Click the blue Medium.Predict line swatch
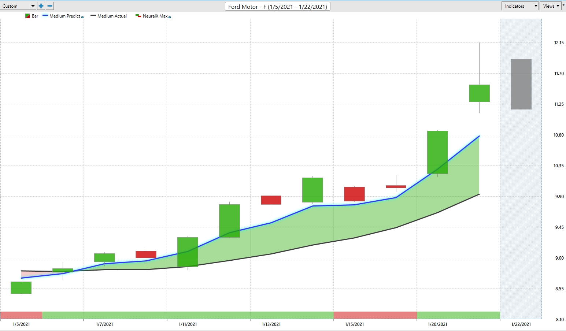The width and height of the screenshot is (566, 331). pos(45,16)
